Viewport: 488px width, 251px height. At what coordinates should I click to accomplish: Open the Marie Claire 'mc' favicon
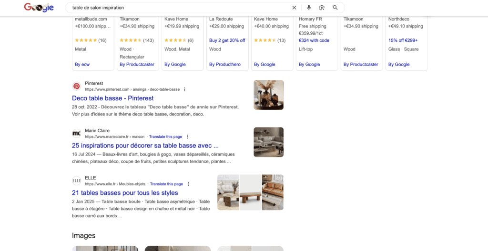[x=77, y=133]
